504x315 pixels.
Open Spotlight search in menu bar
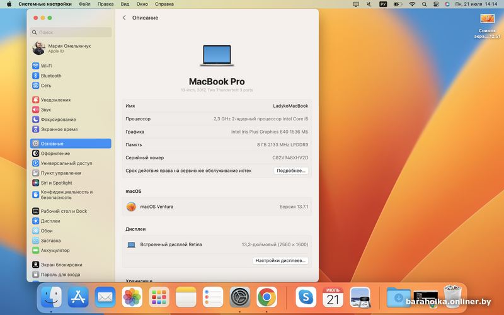coord(424,4)
